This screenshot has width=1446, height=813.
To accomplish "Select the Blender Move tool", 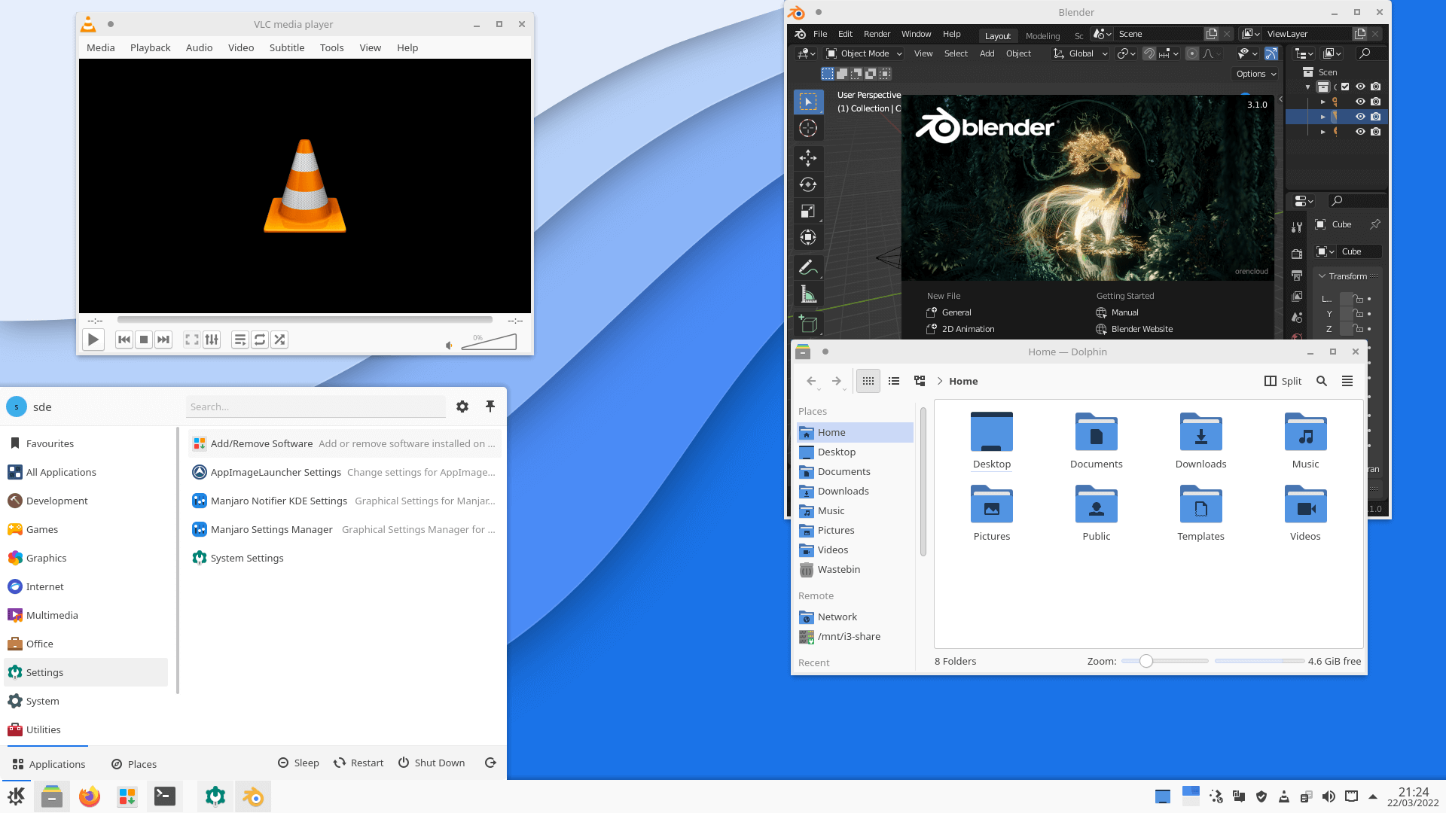I will pos(808,158).
